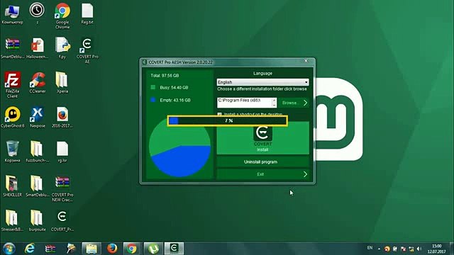Click Browse to choose installation folder
The image size is (454, 255).
click(x=294, y=103)
